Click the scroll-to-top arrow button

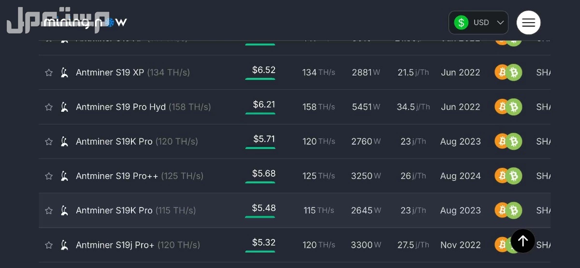tap(522, 241)
